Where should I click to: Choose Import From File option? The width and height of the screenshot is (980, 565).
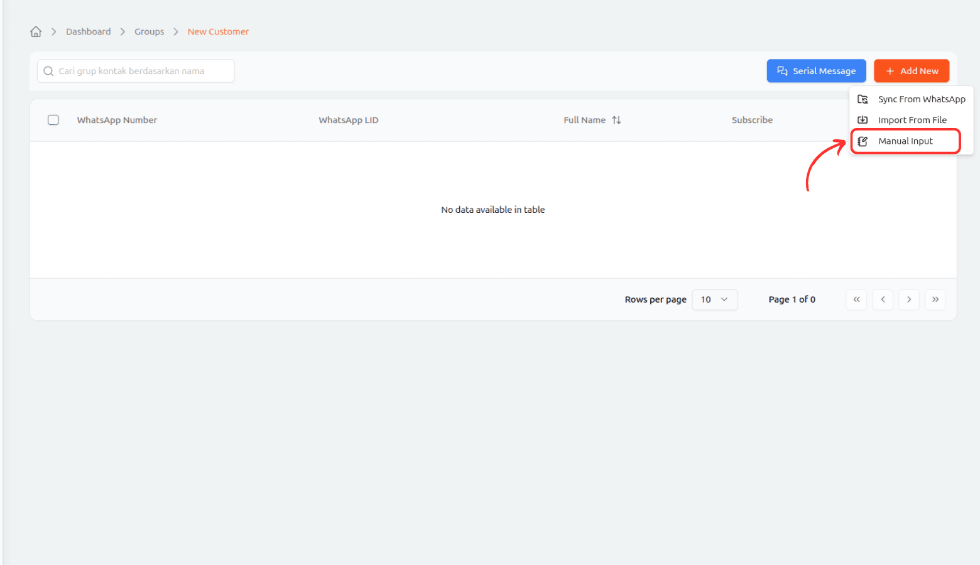912,120
